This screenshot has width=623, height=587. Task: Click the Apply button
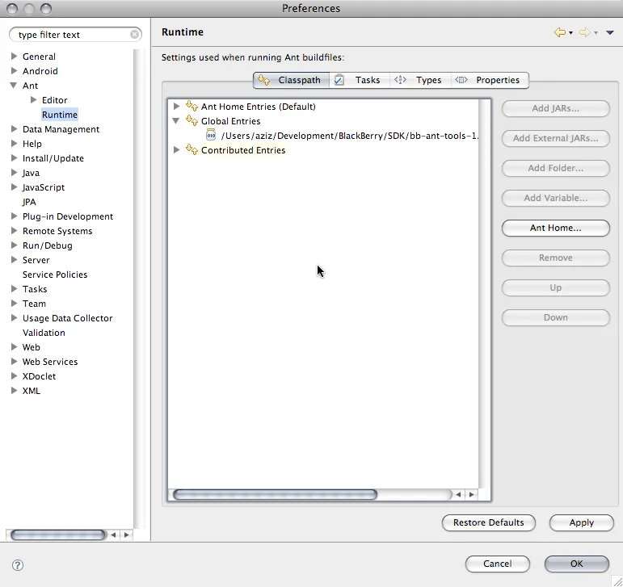[581, 522]
